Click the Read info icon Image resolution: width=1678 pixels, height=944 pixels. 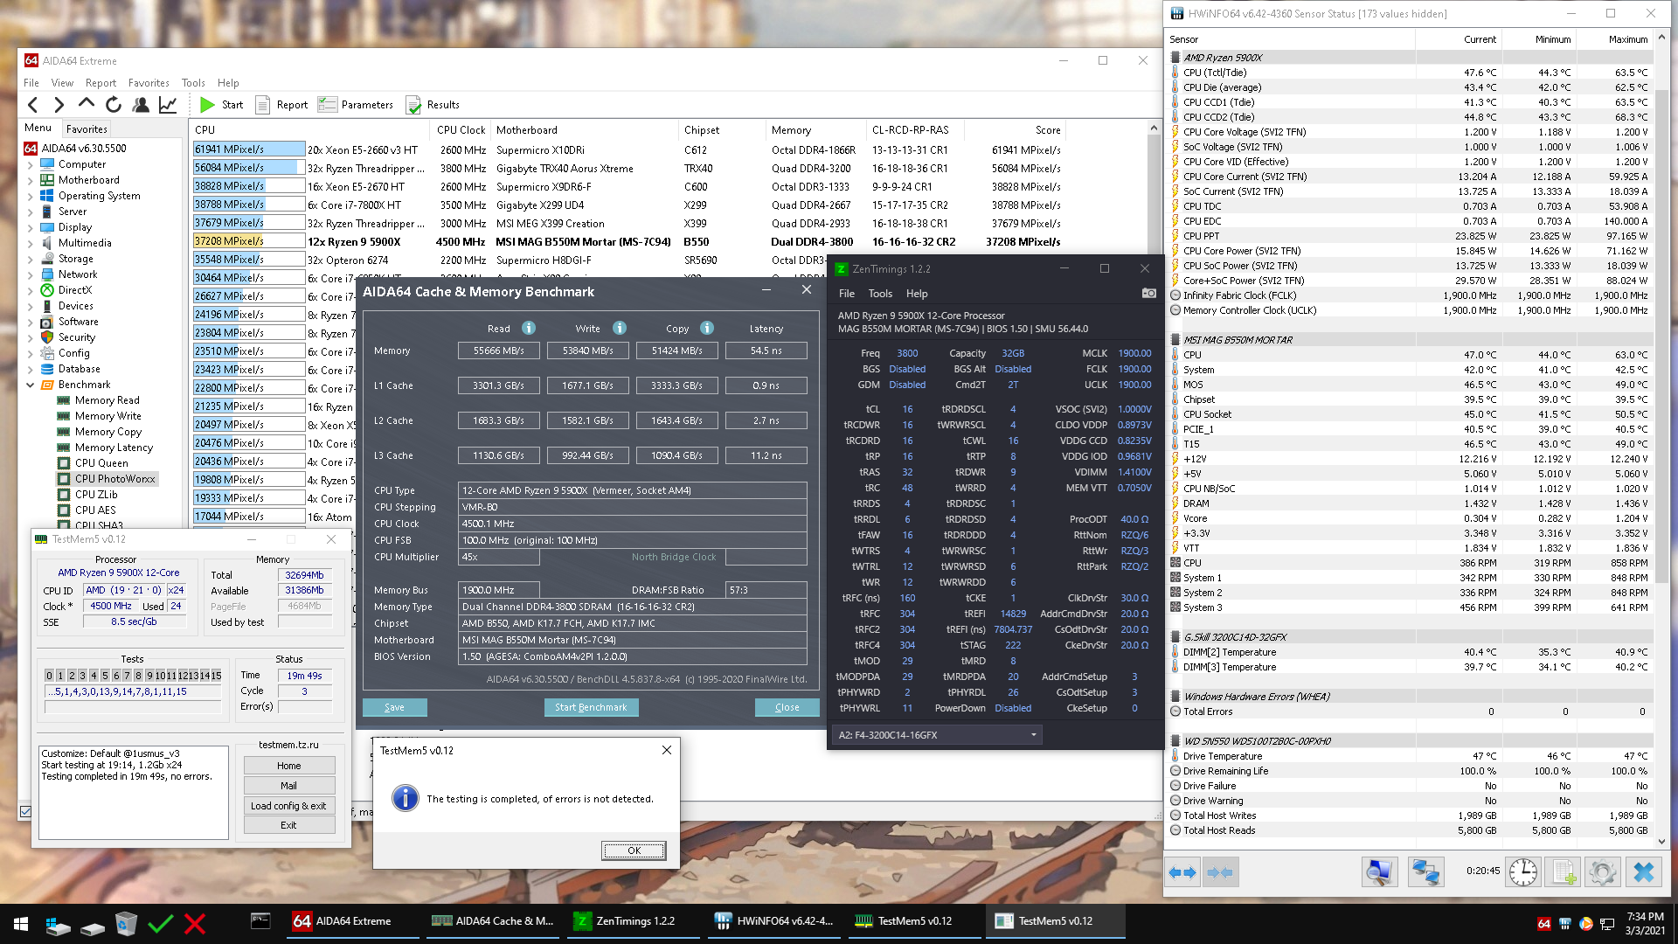coord(529,328)
